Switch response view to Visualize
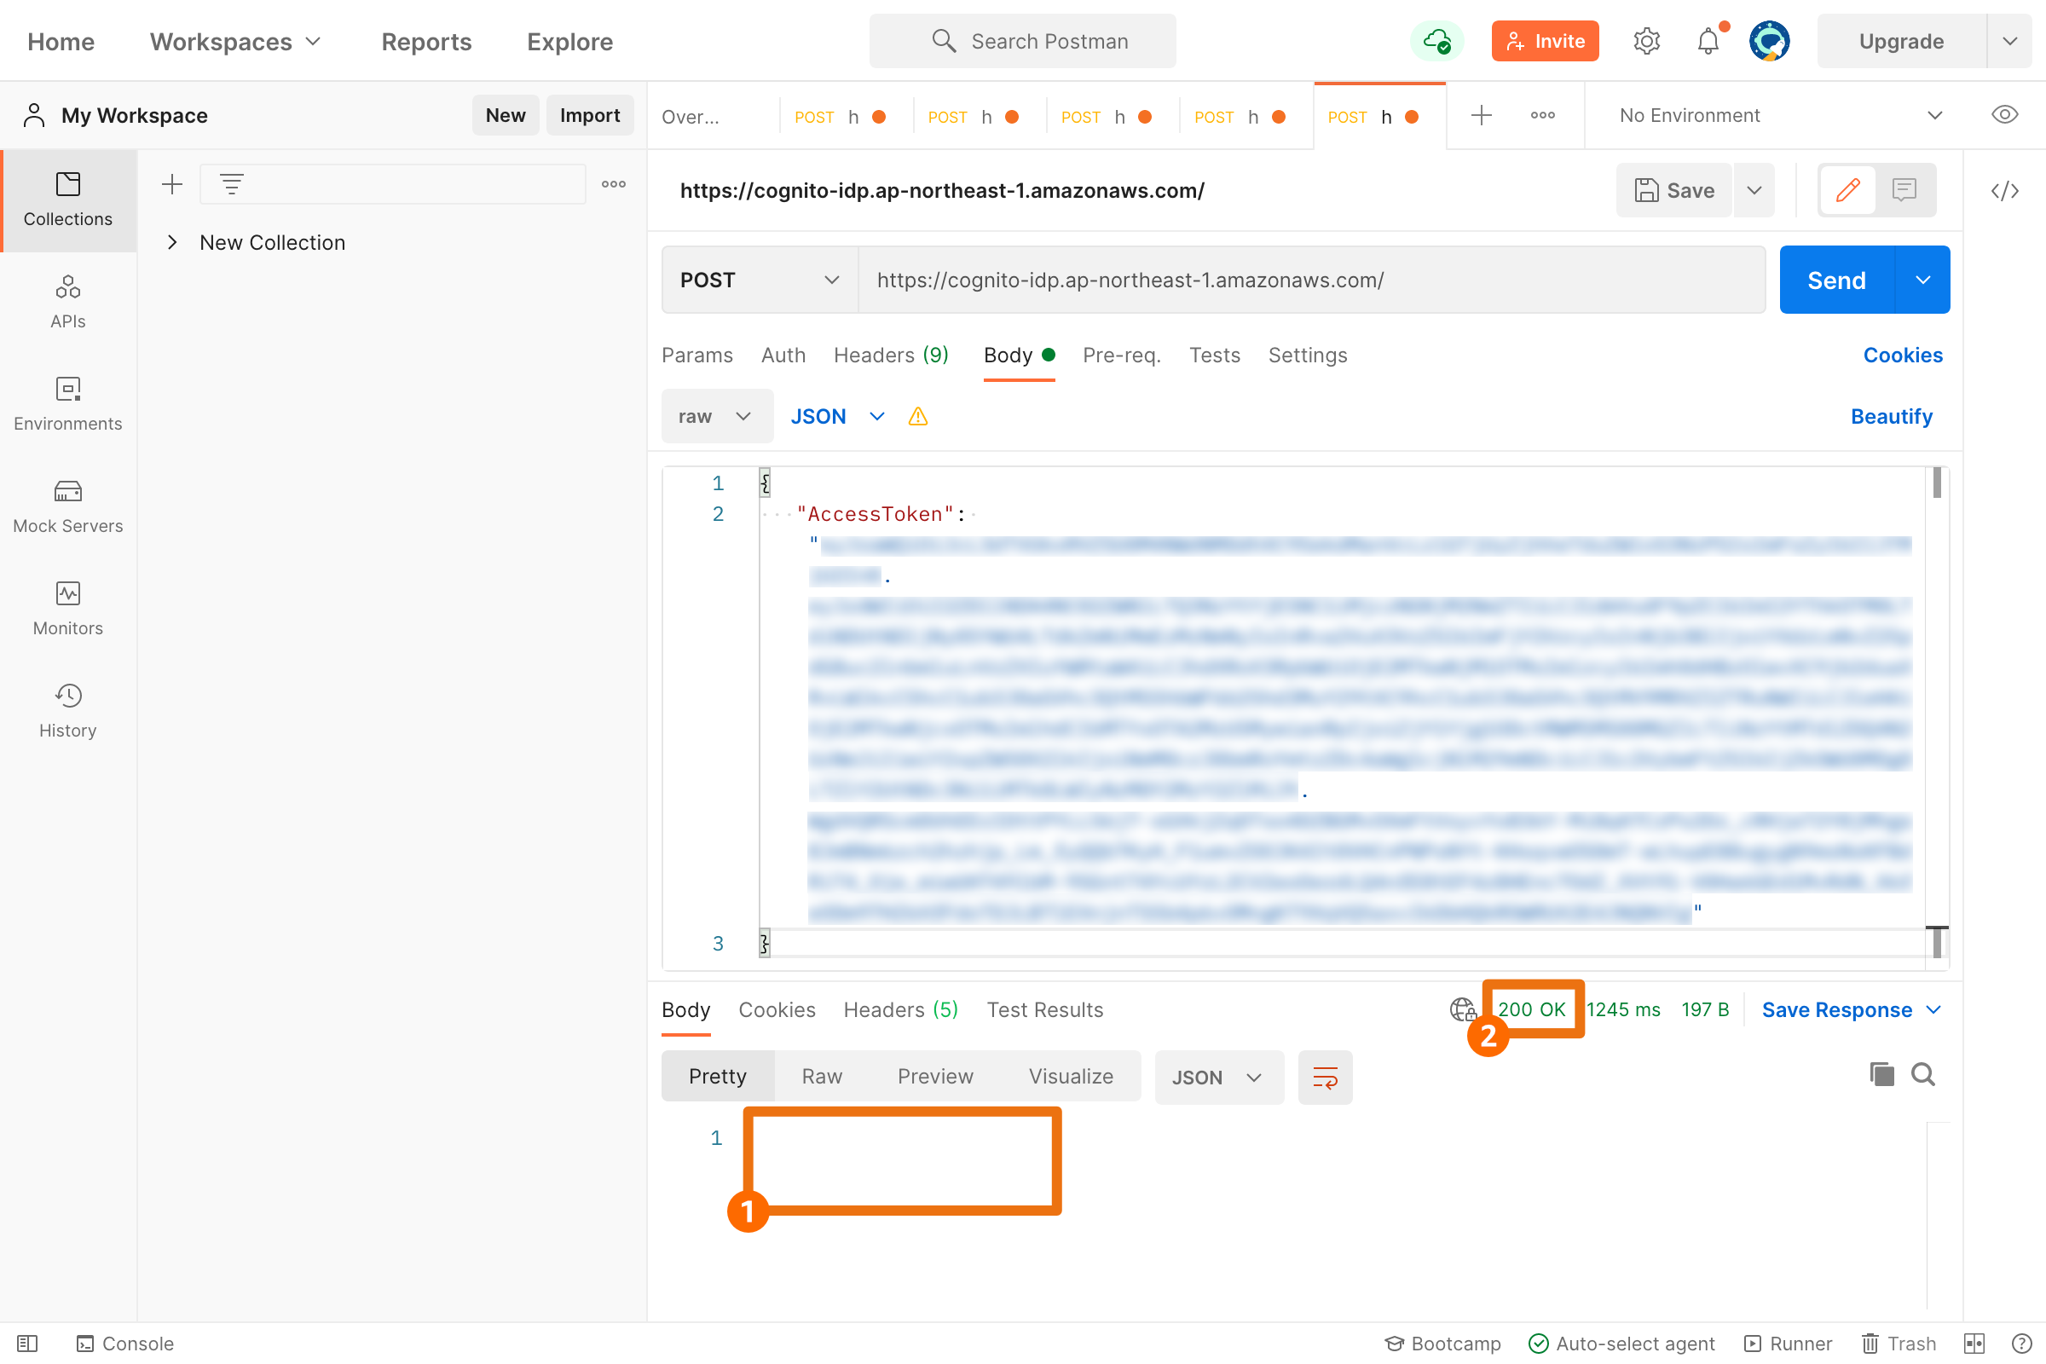The image size is (2046, 1364). click(x=1071, y=1077)
